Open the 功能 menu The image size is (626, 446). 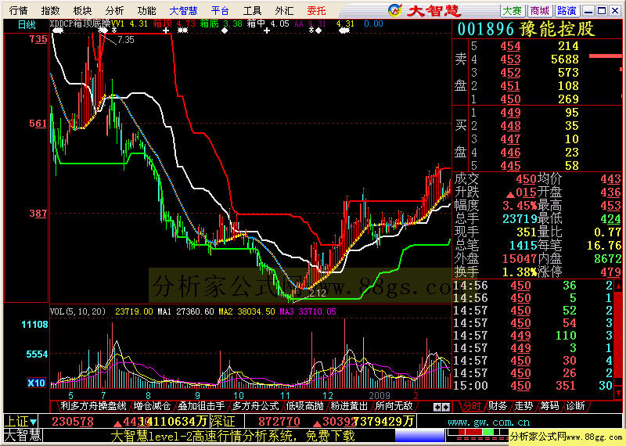click(146, 11)
